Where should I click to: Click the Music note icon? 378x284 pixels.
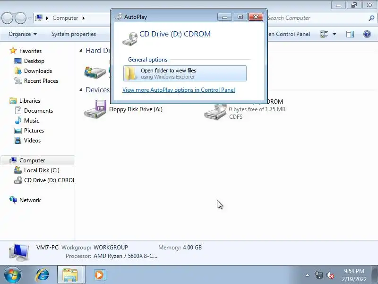click(x=18, y=120)
